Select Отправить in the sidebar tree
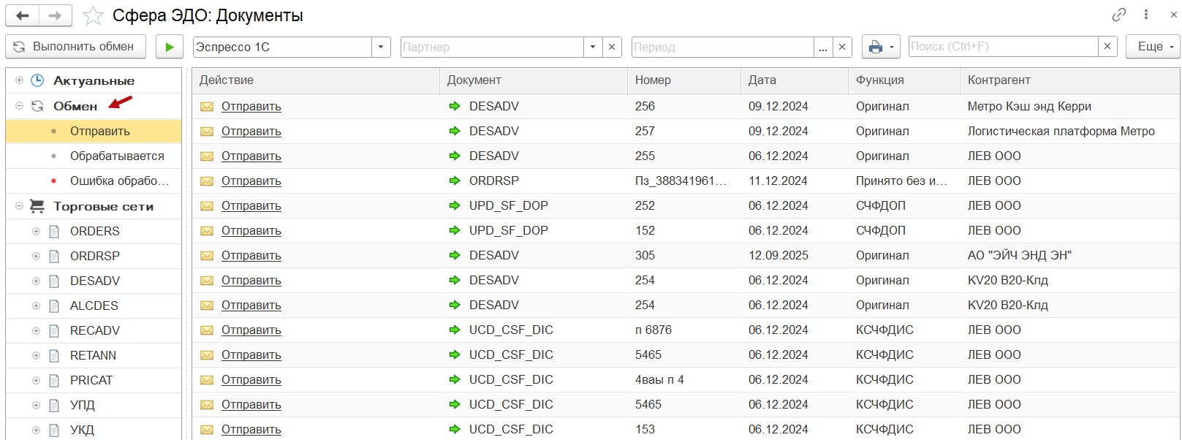The image size is (1182, 440). (94, 131)
